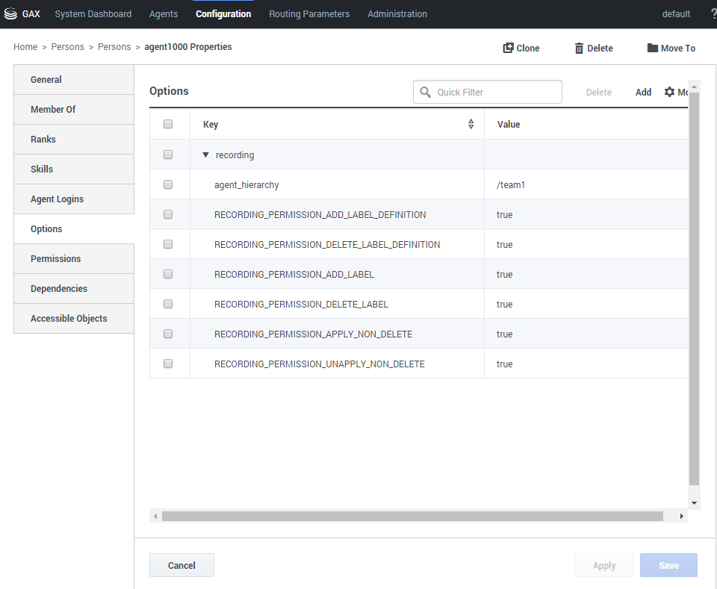Select the RECORDING_PERMISSION_ADD_LABEL row checkbox
Viewport: 717px width, 589px height.
click(x=168, y=274)
